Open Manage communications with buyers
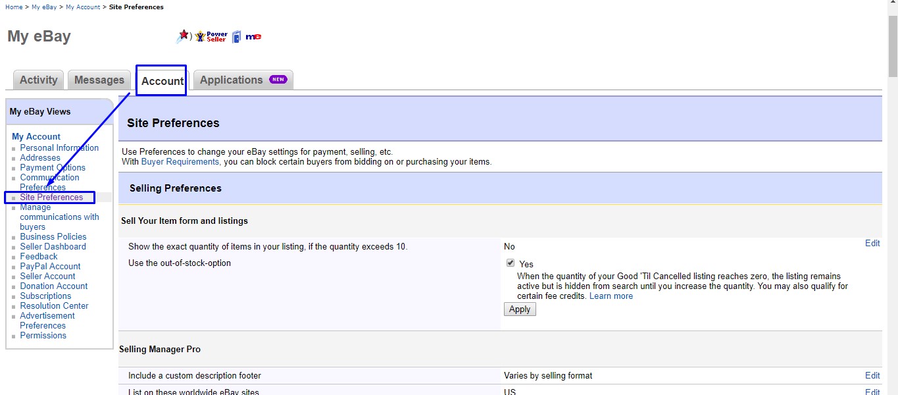 pyautogui.click(x=59, y=217)
